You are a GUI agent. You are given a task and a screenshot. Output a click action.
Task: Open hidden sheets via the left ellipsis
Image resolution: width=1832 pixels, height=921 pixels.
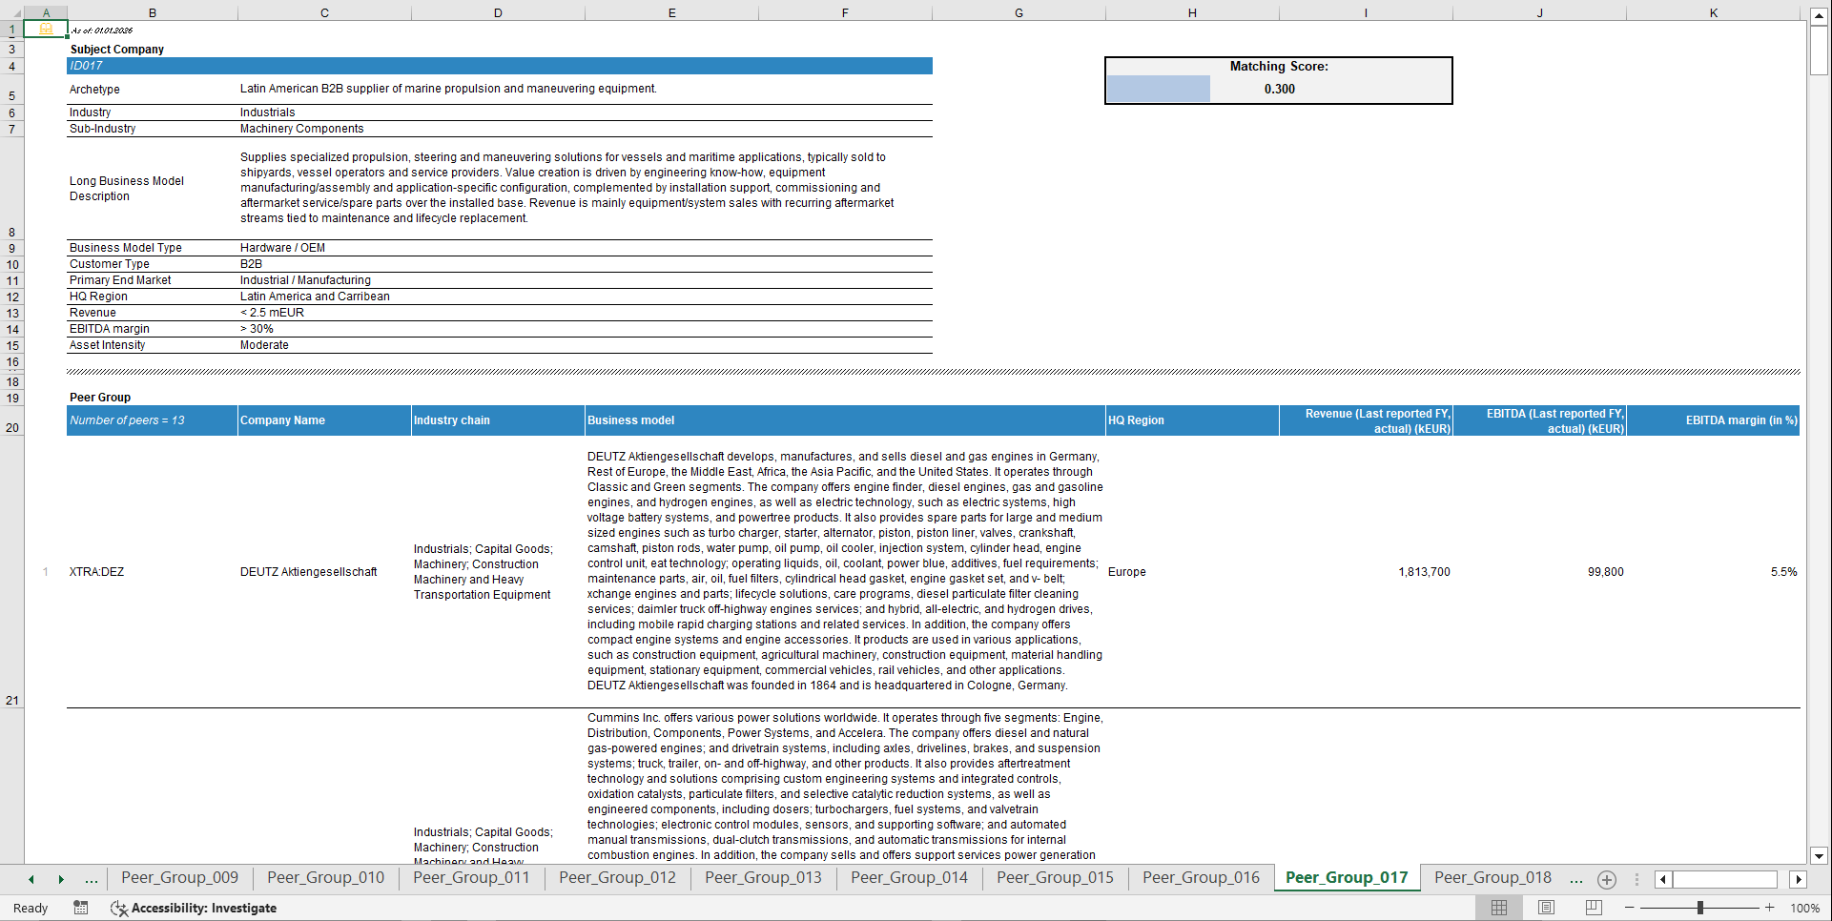click(x=91, y=879)
